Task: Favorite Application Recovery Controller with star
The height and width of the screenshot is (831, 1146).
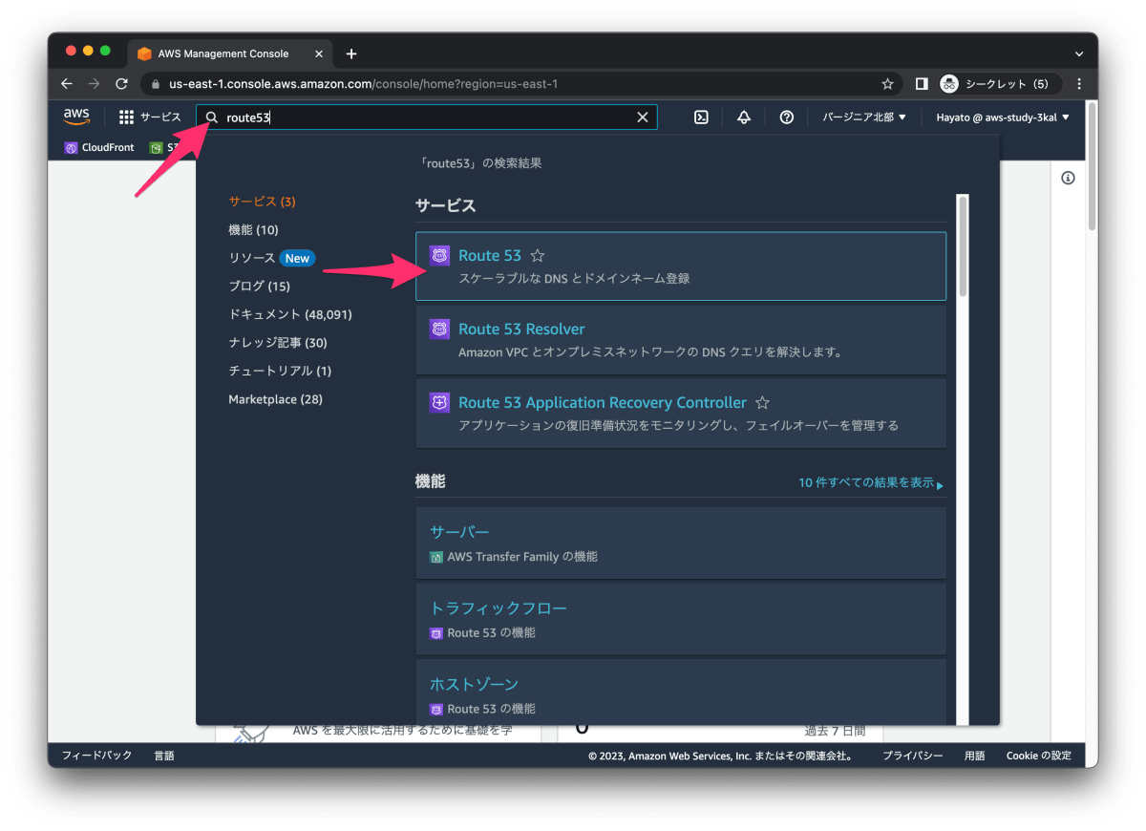Action: [x=762, y=403]
